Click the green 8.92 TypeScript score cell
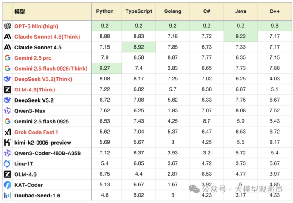This screenshot has height=203, width=293. point(139,47)
